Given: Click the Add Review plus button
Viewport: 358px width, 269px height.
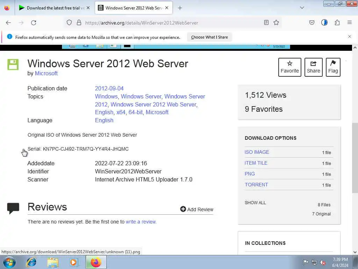Looking at the screenshot, I should pyautogui.click(x=196, y=209).
